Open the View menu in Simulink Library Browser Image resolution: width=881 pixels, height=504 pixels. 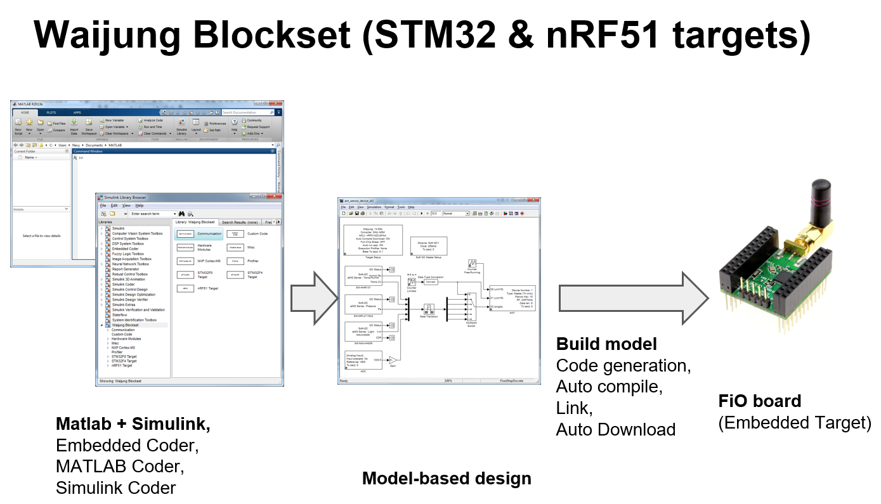126,205
